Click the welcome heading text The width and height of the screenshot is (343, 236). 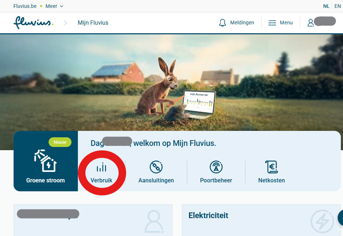(153, 143)
